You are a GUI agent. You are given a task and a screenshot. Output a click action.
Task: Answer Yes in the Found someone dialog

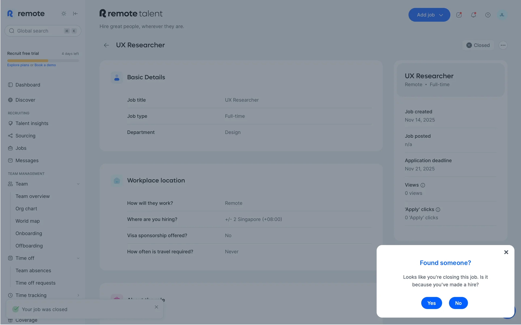431,303
